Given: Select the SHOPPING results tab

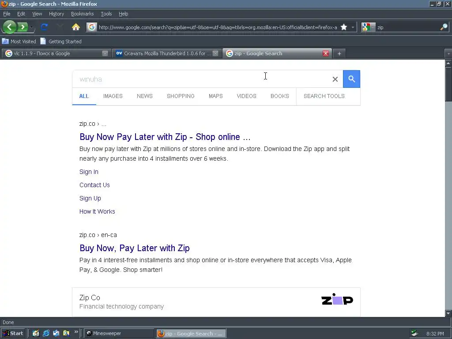Looking at the screenshot, I should [x=181, y=96].
